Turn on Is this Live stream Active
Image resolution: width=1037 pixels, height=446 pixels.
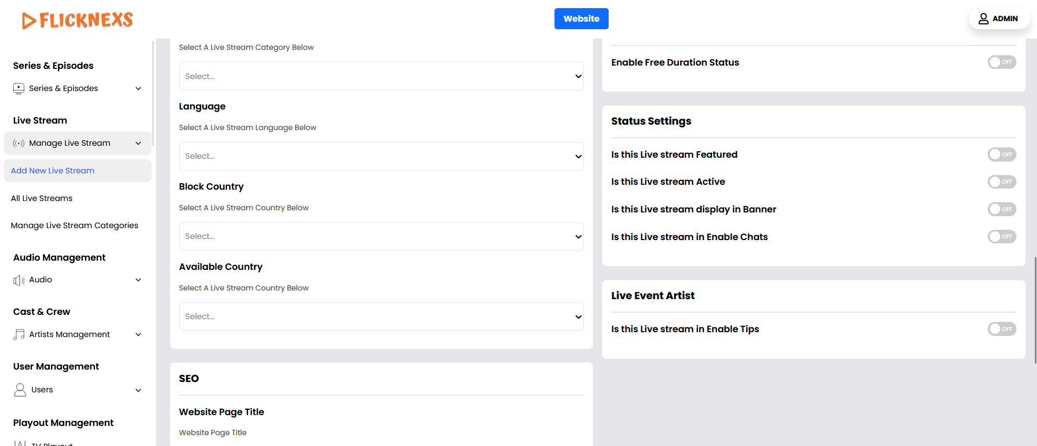1001,182
